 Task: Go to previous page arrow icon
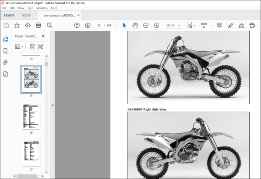pyautogui.click(x=77, y=26)
